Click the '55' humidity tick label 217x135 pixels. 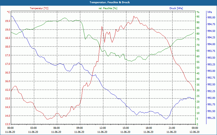[x=198, y=62]
